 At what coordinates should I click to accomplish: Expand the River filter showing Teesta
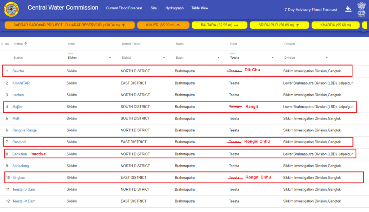click(272, 58)
